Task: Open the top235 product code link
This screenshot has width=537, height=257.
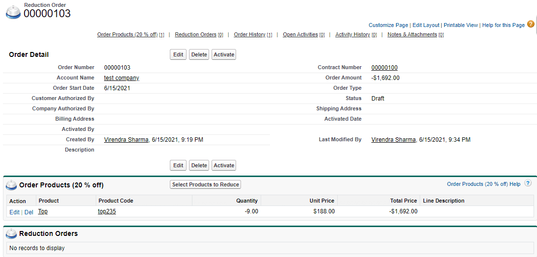Action: (107, 211)
